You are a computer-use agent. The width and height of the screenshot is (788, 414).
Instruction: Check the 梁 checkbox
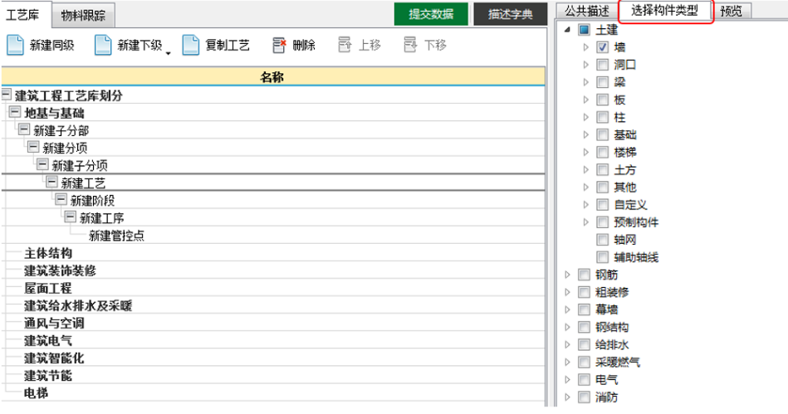[603, 82]
